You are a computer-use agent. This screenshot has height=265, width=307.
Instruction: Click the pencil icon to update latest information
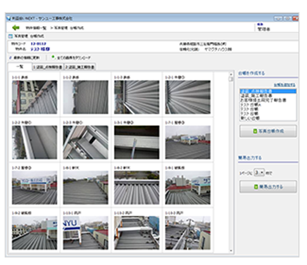point(11,58)
